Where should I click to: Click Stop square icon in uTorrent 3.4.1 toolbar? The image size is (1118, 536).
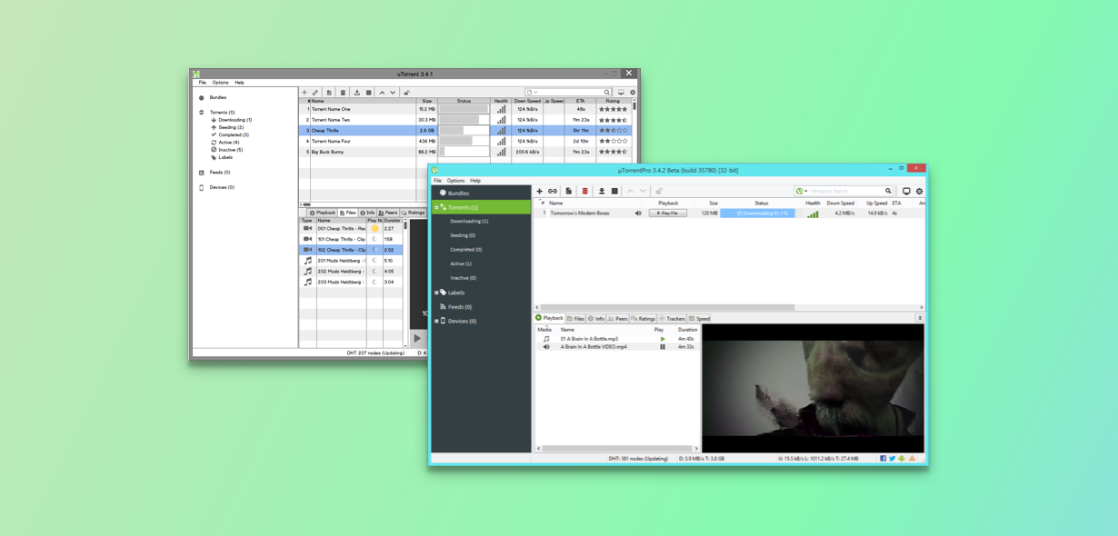368,93
